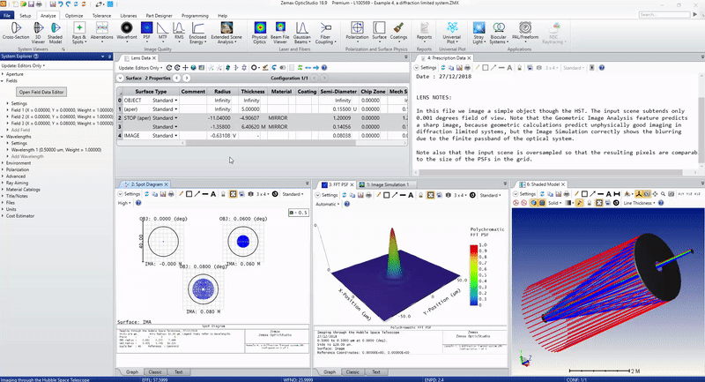Switch to the Optimize ribbon tab
Screen dimensions: 705x382
(74, 15)
